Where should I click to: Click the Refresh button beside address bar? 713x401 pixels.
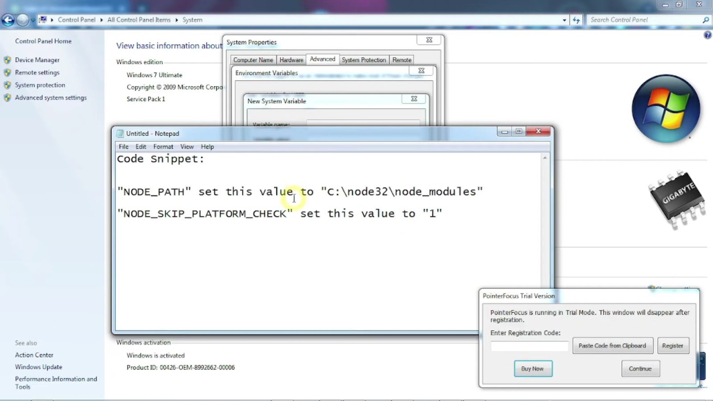(x=576, y=20)
